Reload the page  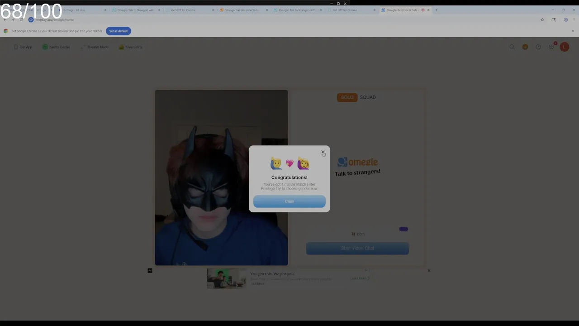[21, 20]
